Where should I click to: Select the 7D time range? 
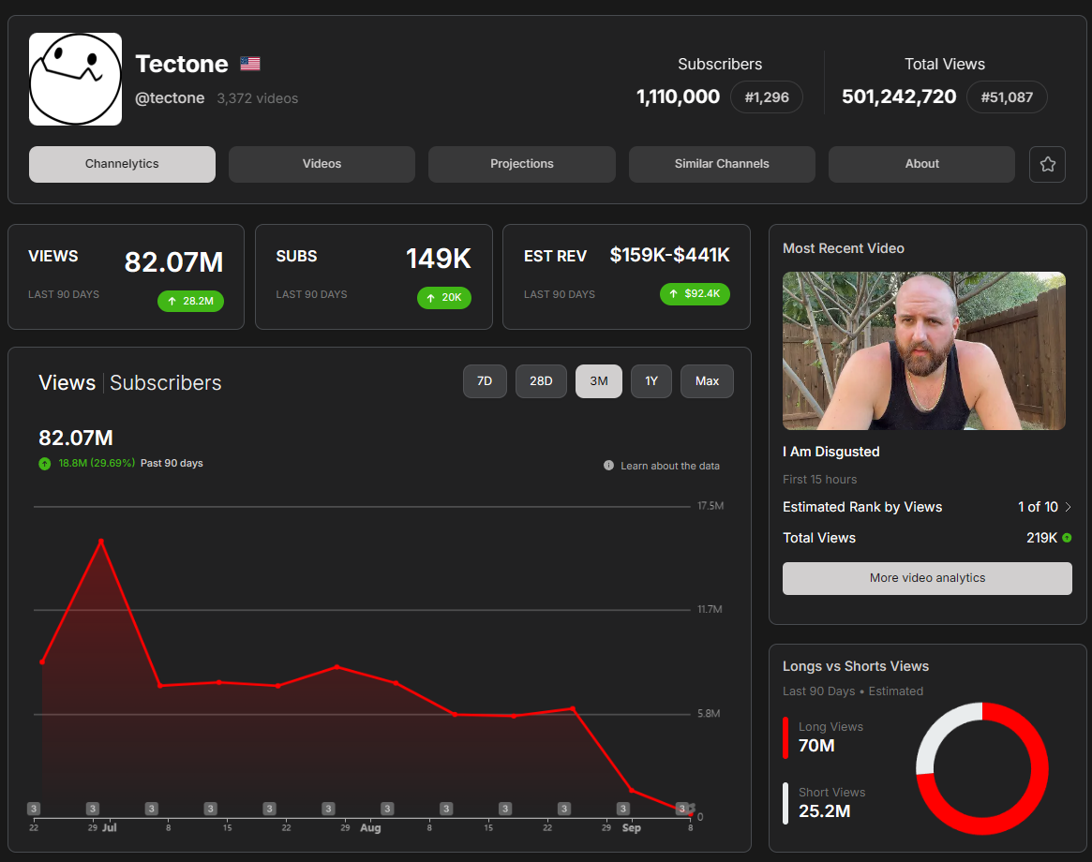click(485, 381)
